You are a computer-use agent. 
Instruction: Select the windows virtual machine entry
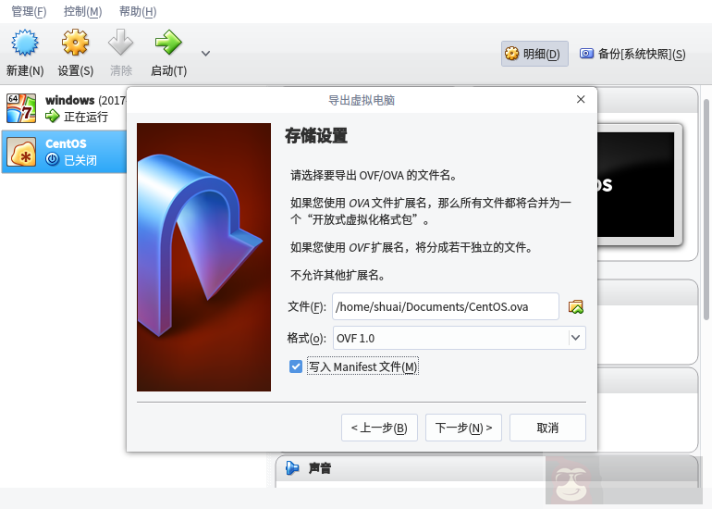64,108
